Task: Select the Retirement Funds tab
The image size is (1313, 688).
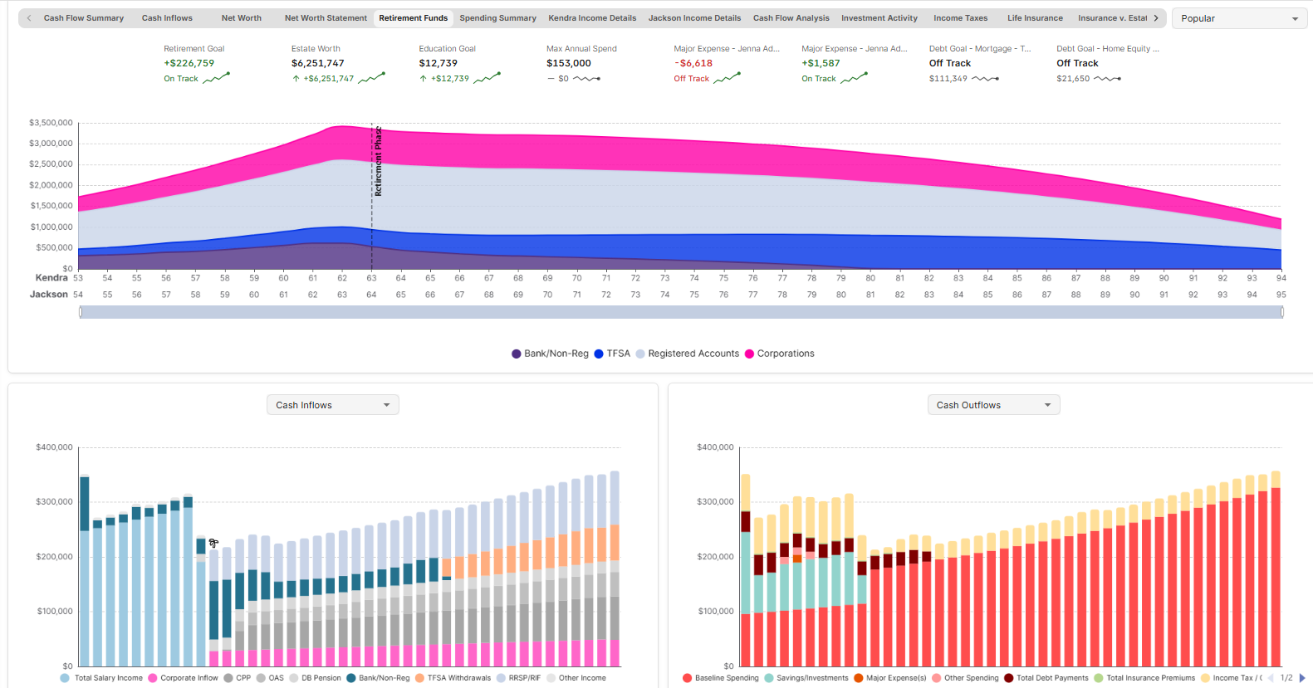Action: 414,18
